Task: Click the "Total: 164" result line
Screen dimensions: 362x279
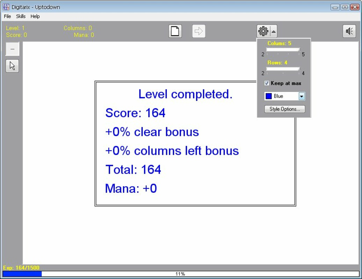Action: tap(133, 169)
